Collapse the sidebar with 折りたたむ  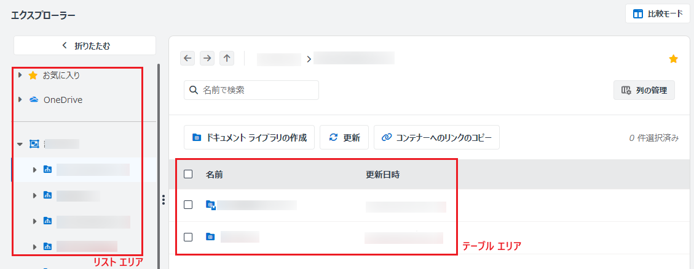pos(85,45)
